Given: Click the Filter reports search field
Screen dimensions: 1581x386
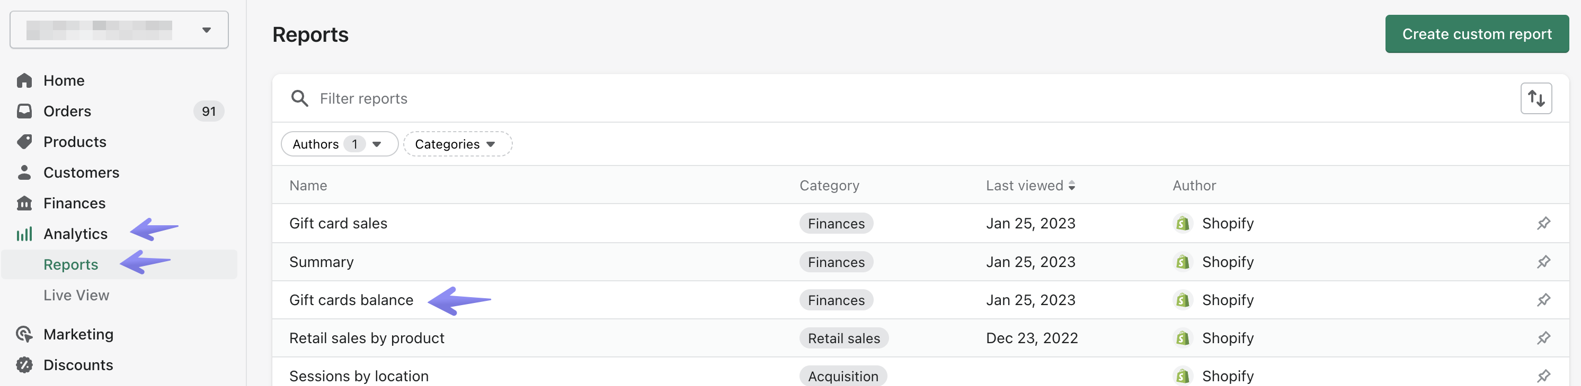Looking at the screenshot, I should [x=859, y=98].
